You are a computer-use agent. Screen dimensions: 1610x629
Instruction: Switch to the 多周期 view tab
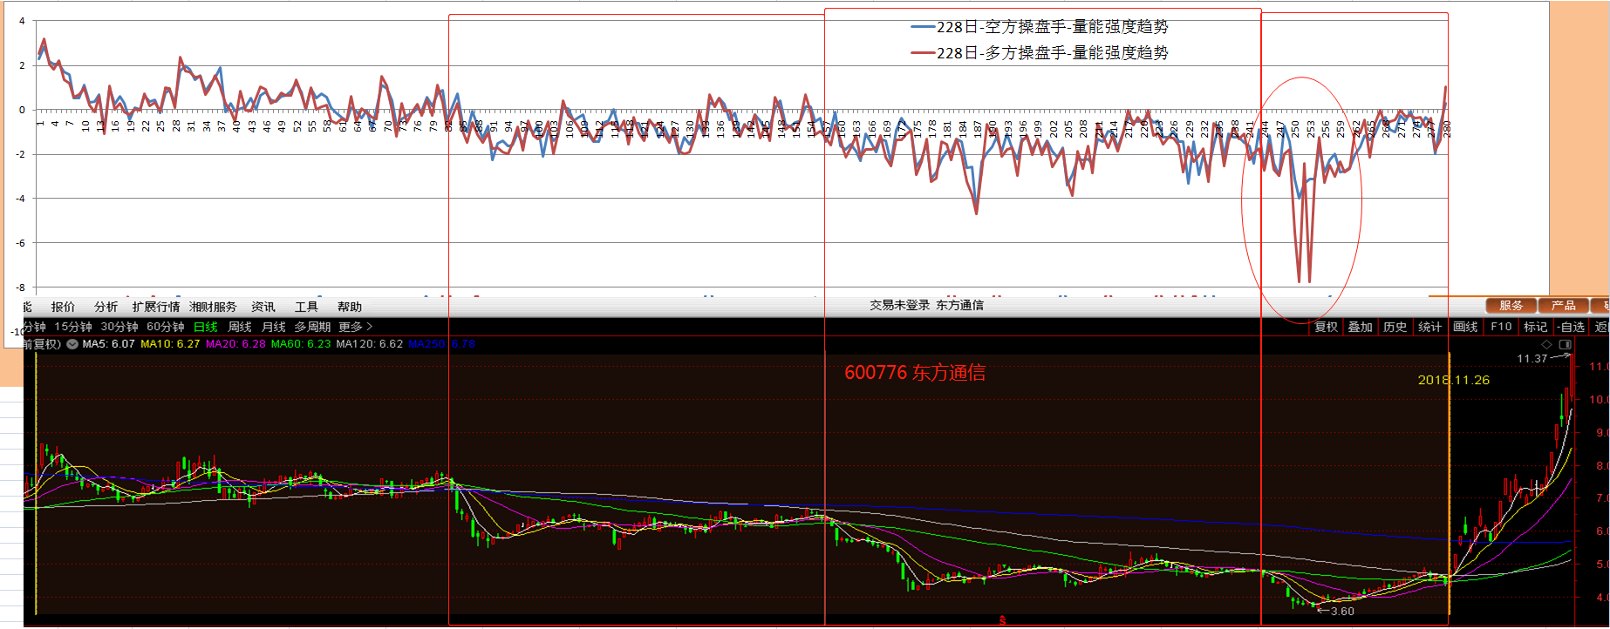312,327
